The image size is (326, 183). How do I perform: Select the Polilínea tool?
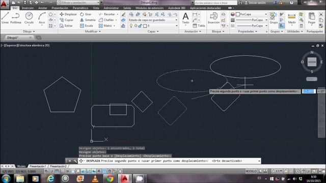(16, 18)
